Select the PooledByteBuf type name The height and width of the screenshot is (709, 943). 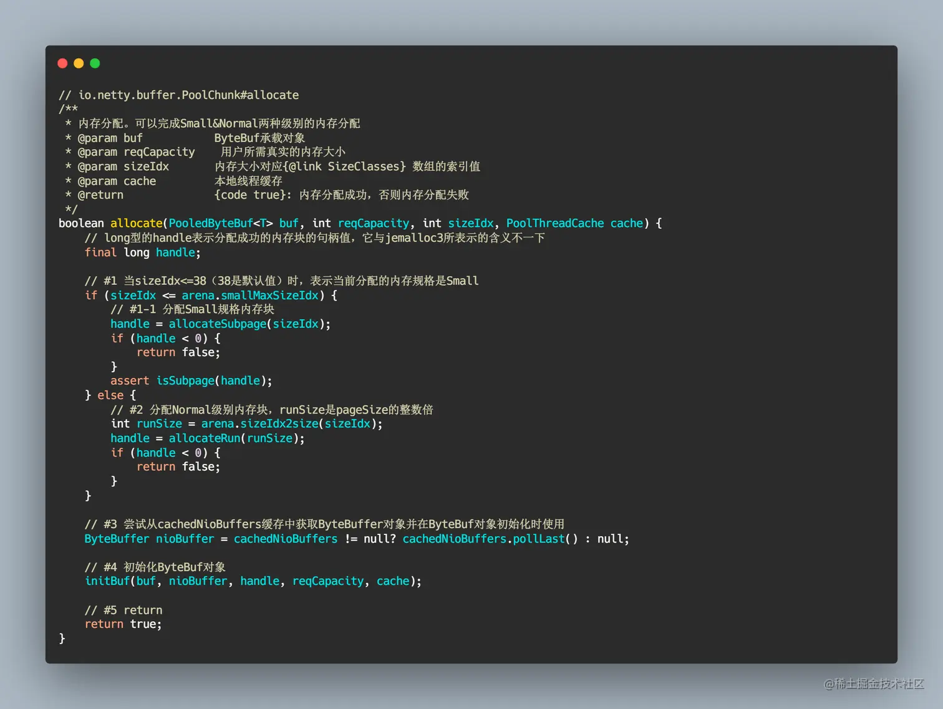pos(211,223)
